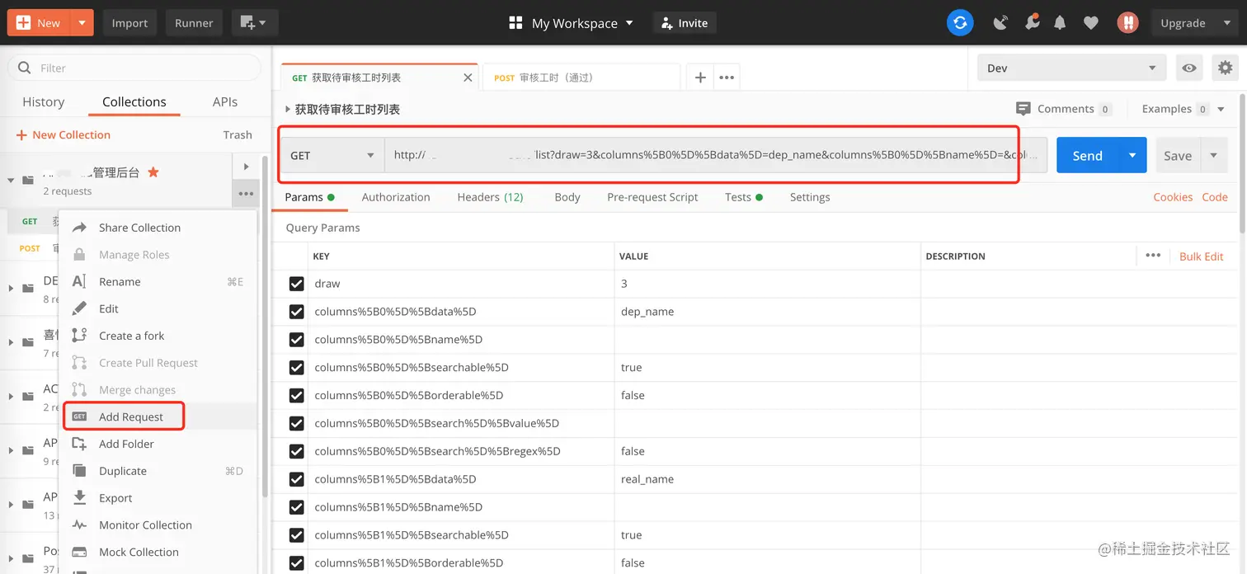The width and height of the screenshot is (1247, 574).
Task: Uncheck columns%5B1%5D%5Bsearchable%5D parameter checkbox
Action: click(x=297, y=535)
